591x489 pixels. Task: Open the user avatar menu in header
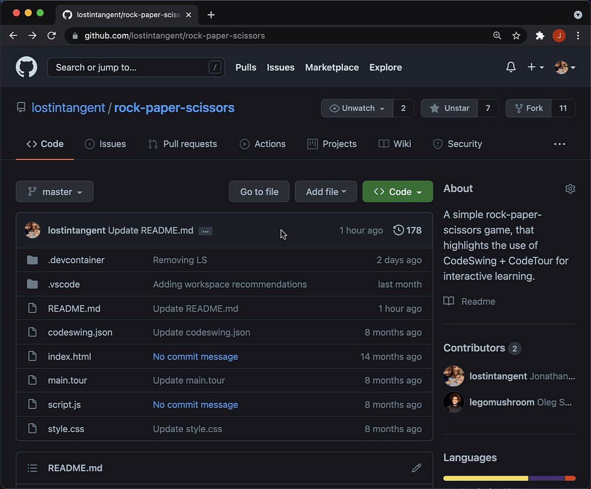pyautogui.click(x=565, y=67)
